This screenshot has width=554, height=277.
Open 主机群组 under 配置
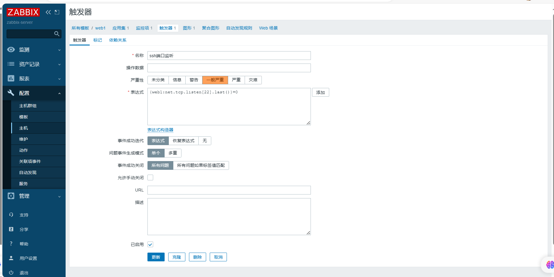coord(38,106)
